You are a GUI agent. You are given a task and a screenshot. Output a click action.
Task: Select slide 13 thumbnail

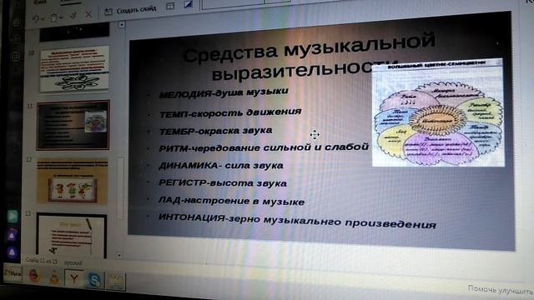(x=71, y=236)
